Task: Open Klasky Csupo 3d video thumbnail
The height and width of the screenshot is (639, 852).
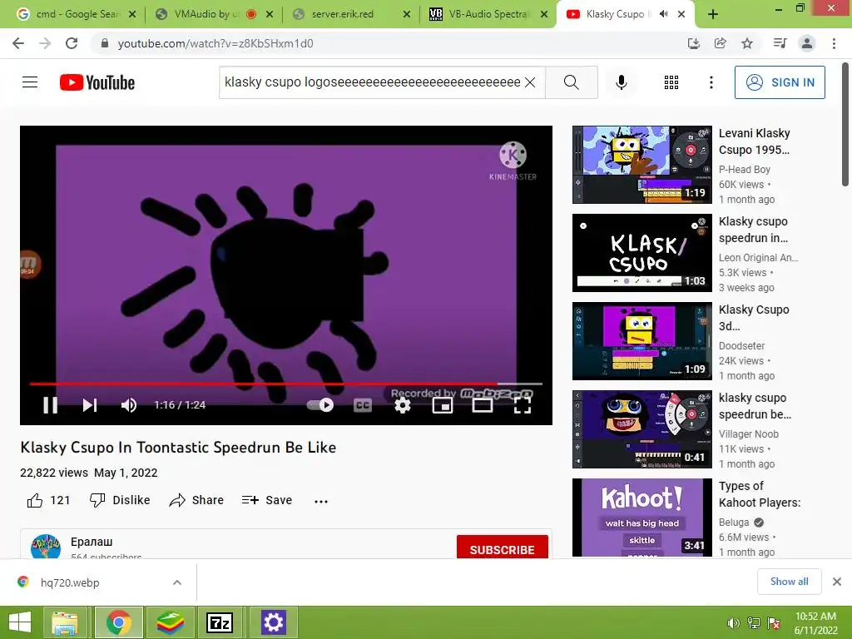Action: tap(641, 340)
